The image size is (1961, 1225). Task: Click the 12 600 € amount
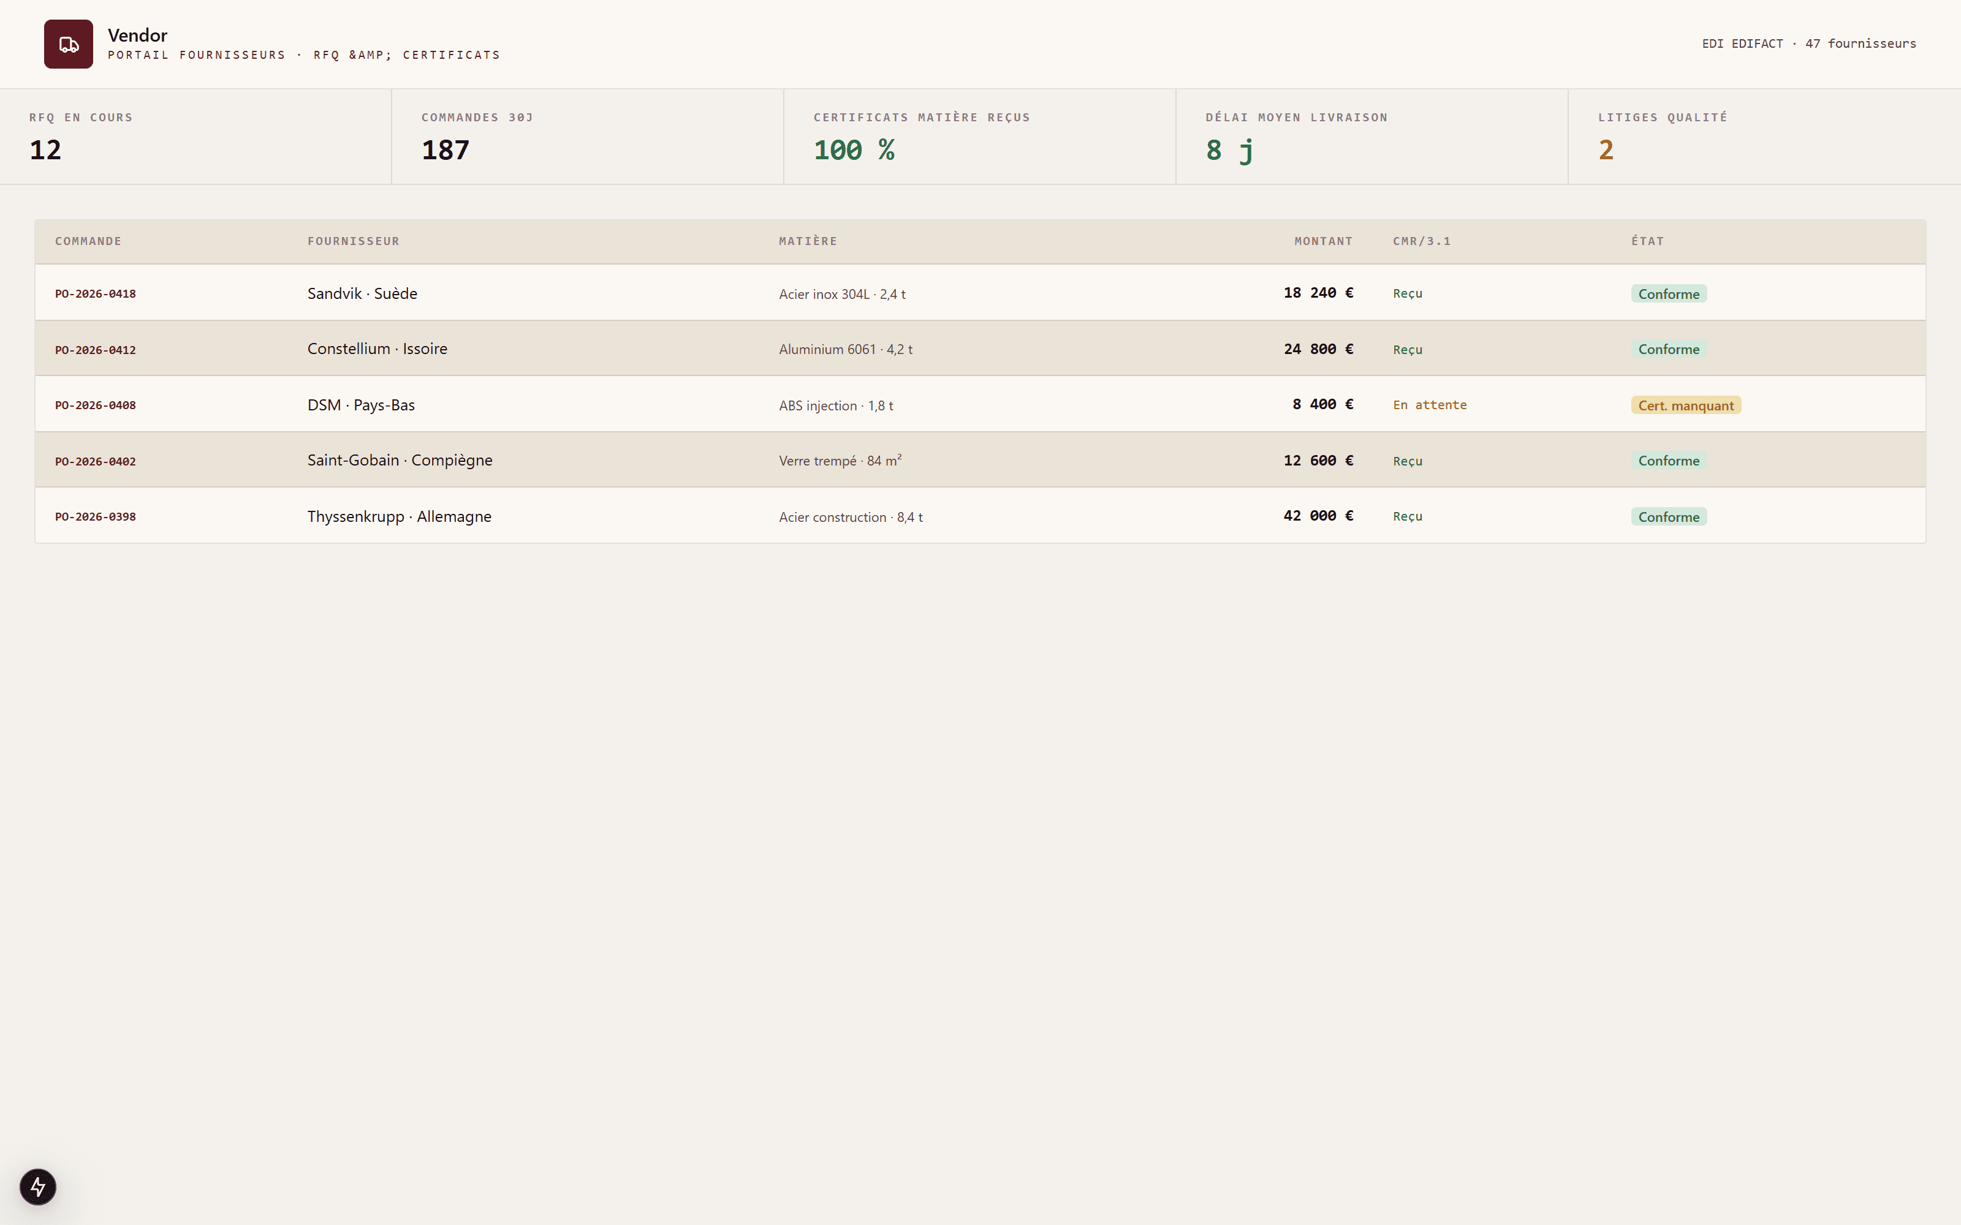[1318, 460]
